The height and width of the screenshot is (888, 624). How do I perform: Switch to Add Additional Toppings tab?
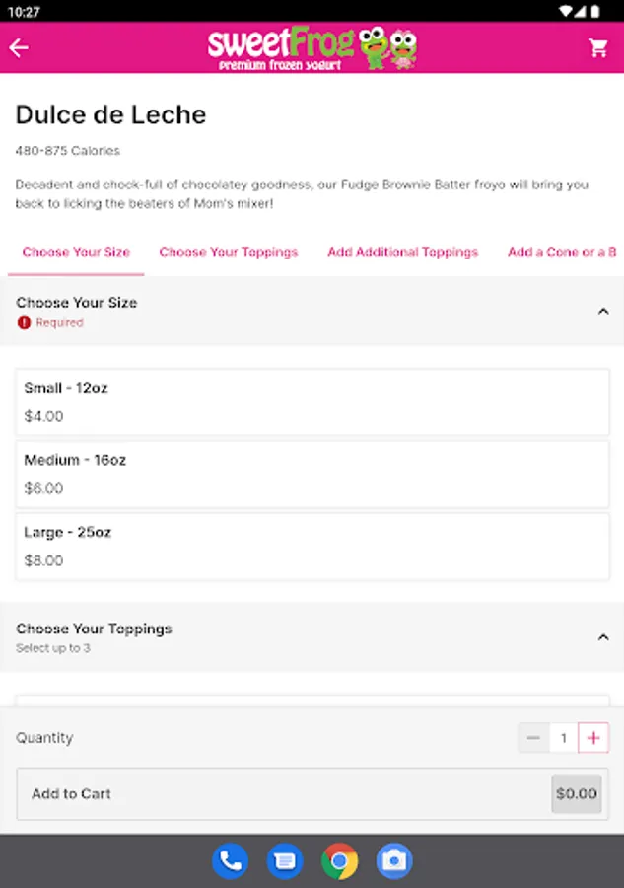pyautogui.click(x=402, y=252)
